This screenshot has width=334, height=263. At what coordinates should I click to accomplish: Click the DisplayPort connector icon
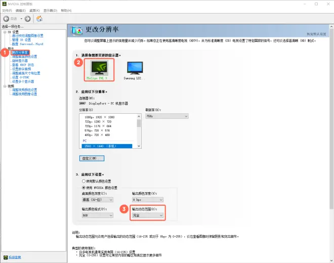[82, 103]
